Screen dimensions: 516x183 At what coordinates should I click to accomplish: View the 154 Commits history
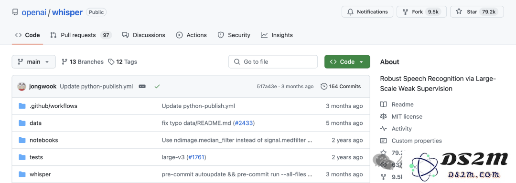(341, 87)
